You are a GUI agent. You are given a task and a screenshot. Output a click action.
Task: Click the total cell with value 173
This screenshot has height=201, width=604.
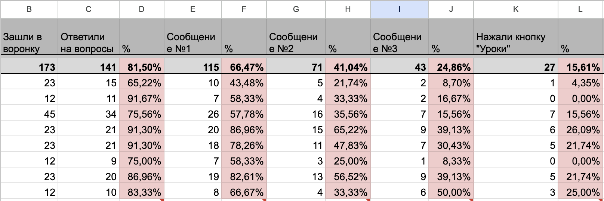tap(29, 67)
